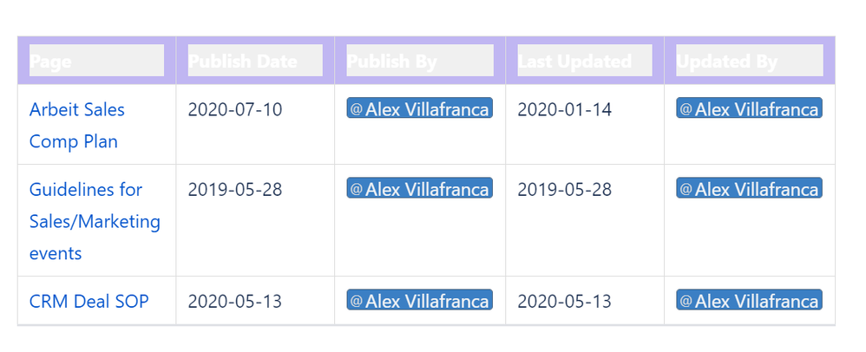Open the Arbeit Sales Comp Plan page link
The width and height of the screenshot is (866, 352).
tap(76, 125)
